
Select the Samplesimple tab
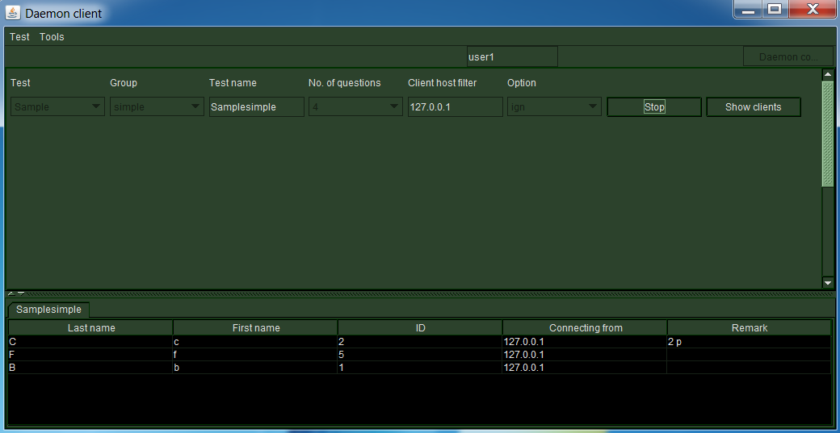(x=48, y=310)
